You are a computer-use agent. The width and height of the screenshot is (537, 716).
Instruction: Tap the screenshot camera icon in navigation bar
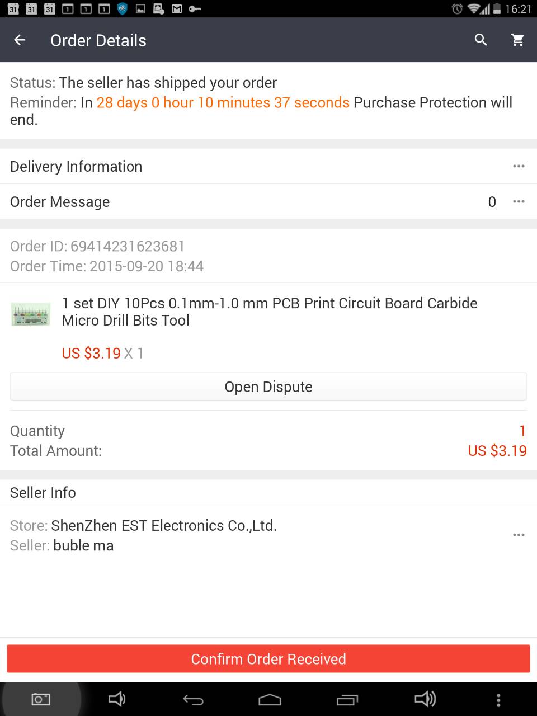41,699
